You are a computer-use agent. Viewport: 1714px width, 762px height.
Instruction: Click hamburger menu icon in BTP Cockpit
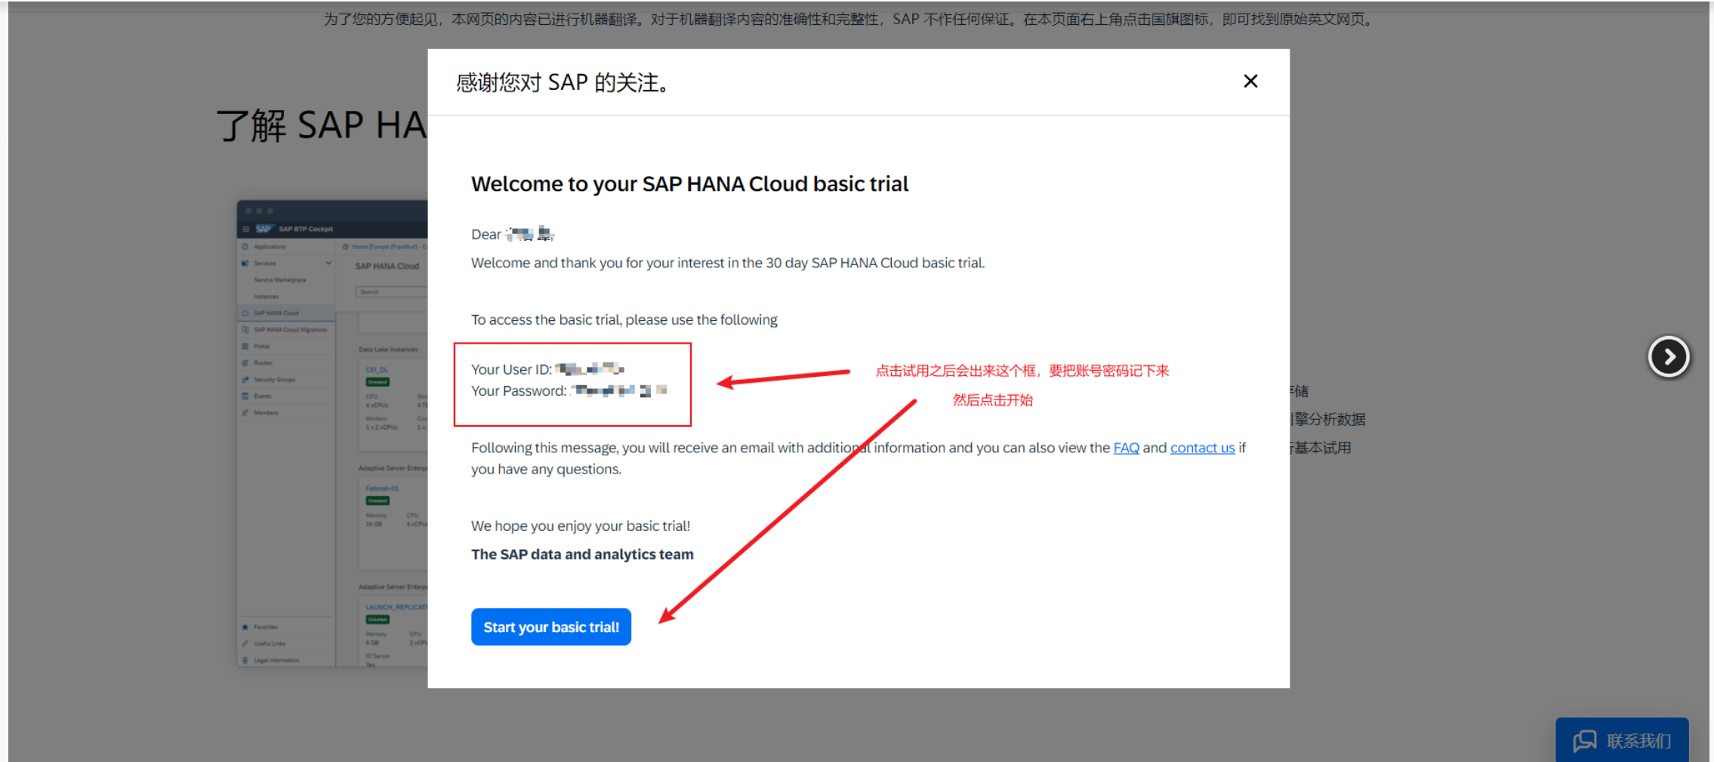pyautogui.click(x=245, y=229)
